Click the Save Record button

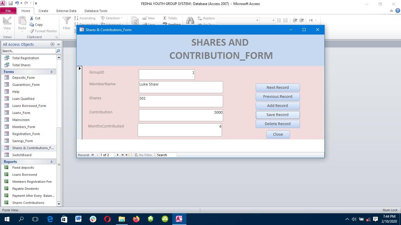(278, 115)
